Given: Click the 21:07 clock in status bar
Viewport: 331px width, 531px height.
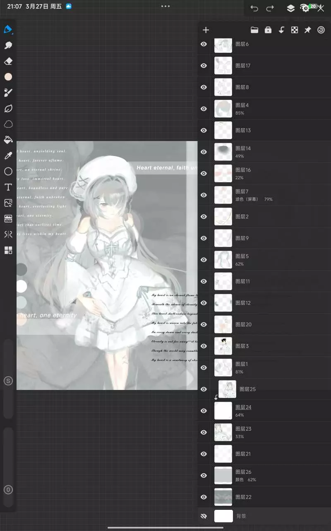Looking at the screenshot, I should coord(14,7).
